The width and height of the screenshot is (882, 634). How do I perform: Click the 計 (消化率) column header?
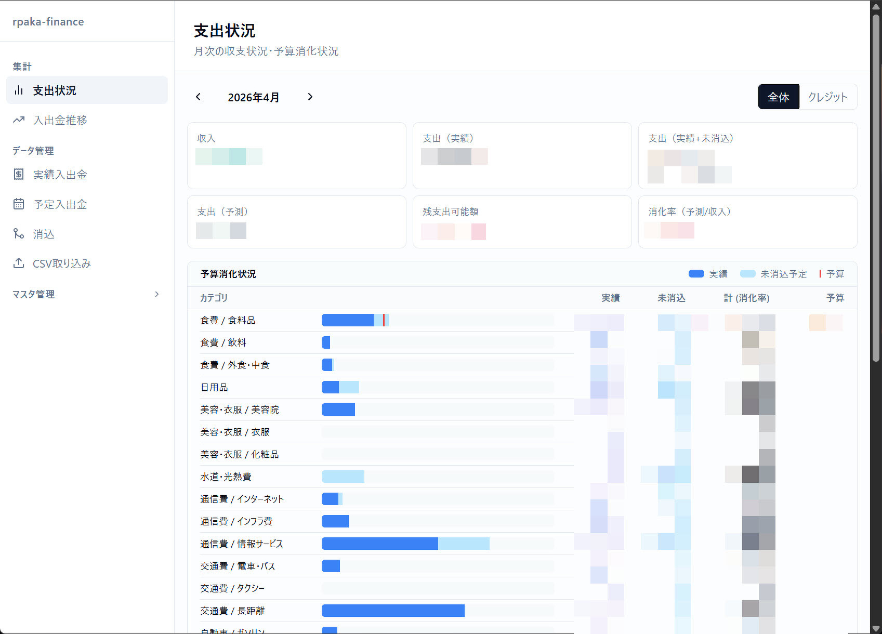click(x=747, y=298)
